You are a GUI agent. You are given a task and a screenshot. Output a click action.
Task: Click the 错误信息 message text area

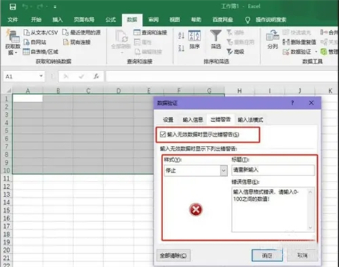coord(270,209)
